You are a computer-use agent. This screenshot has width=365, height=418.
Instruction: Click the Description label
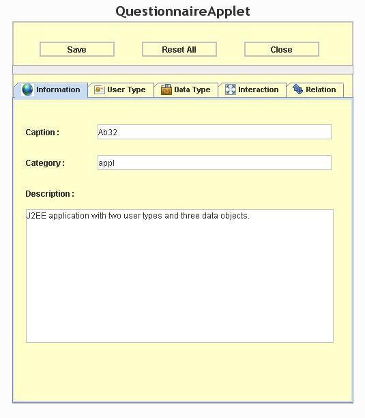point(50,194)
